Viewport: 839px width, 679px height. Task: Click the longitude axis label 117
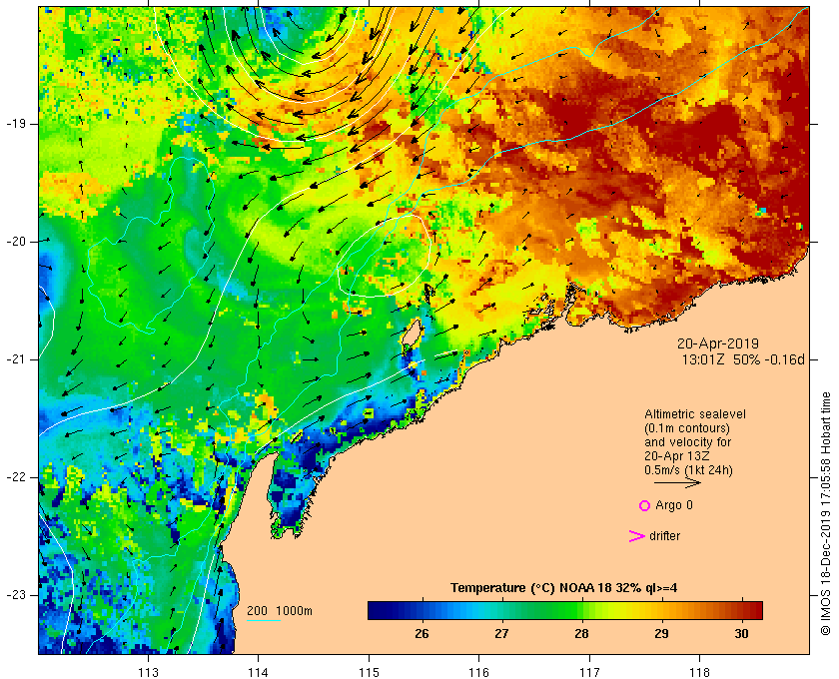click(x=589, y=672)
